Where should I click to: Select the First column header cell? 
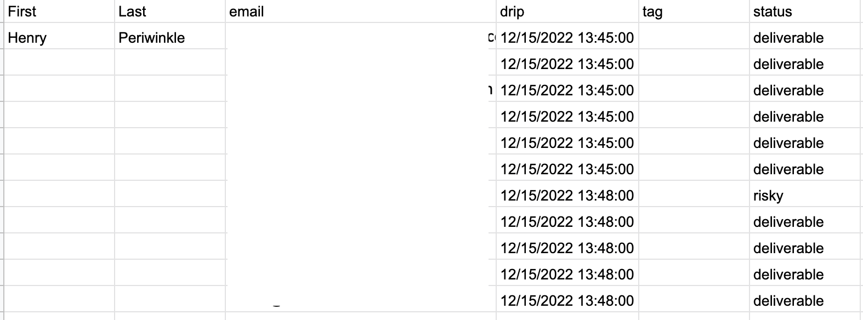[x=59, y=12]
